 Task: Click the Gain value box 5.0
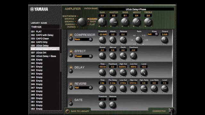coord(102,16)
